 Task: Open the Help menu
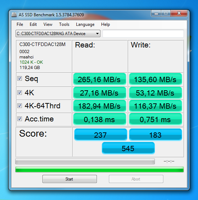point(105,24)
